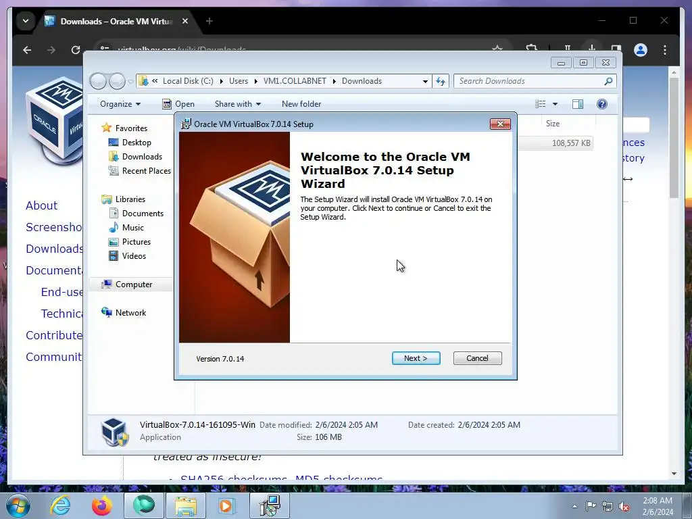The width and height of the screenshot is (692, 519).
Task: Open Chrome extensions puzzle icon
Action: (532, 48)
